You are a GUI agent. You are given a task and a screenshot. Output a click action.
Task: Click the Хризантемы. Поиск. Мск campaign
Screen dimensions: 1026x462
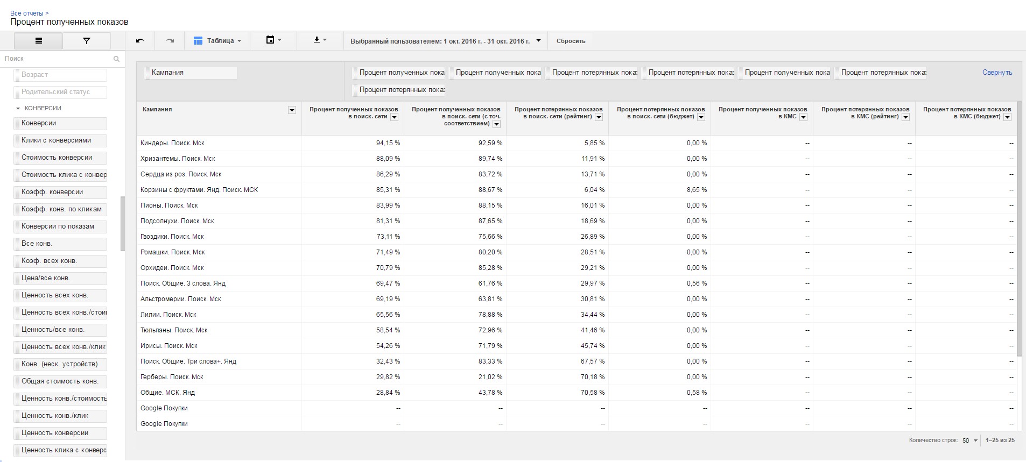[x=178, y=159]
